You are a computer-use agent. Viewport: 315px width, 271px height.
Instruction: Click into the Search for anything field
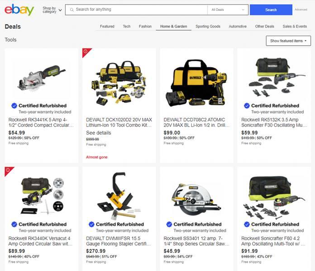pos(138,10)
